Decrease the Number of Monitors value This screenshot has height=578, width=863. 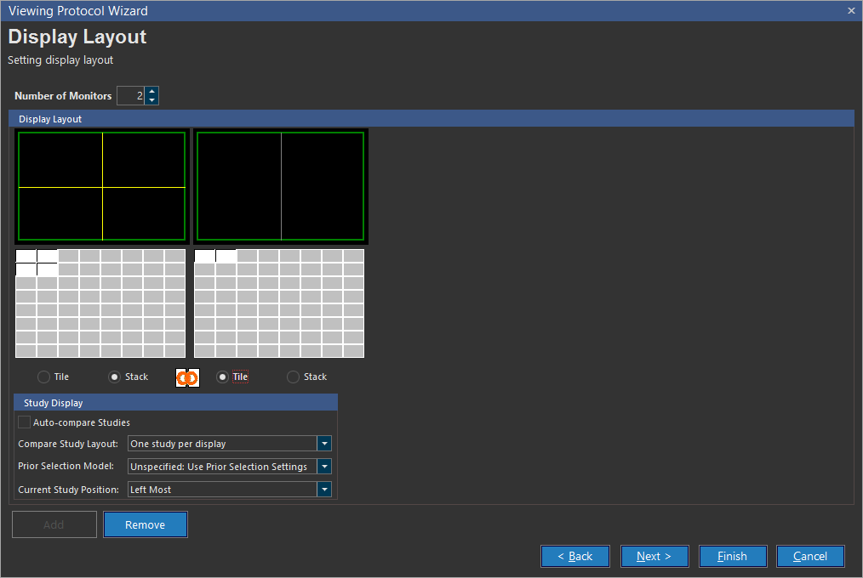151,100
